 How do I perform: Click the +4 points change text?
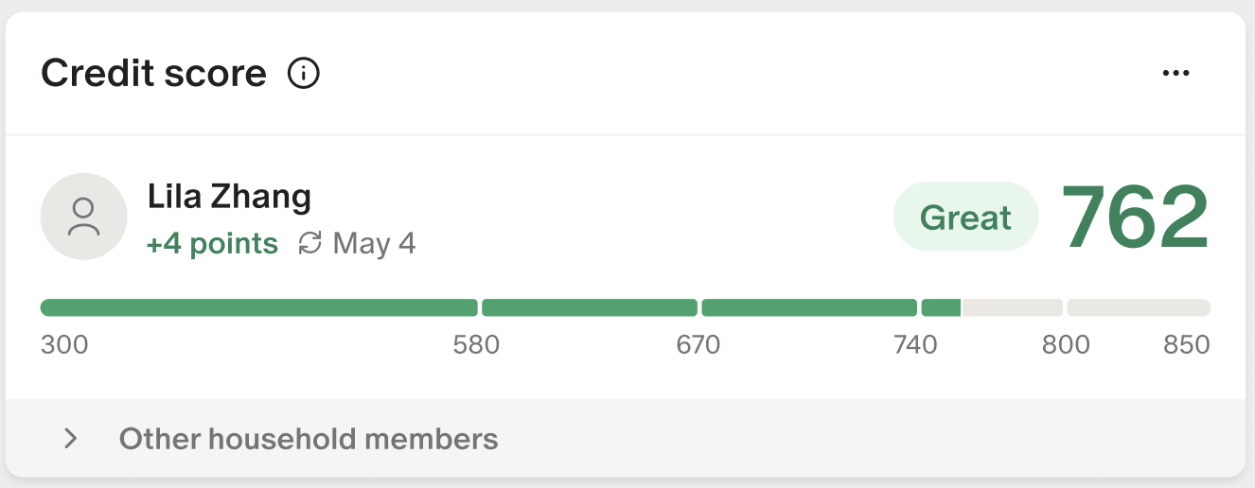(212, 244)
